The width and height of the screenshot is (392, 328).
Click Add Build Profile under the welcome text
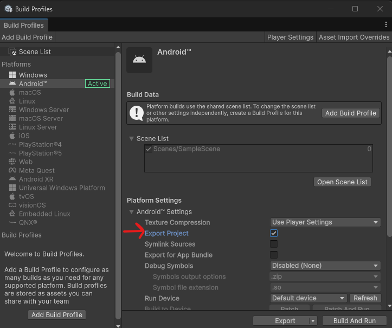(57, 315)
